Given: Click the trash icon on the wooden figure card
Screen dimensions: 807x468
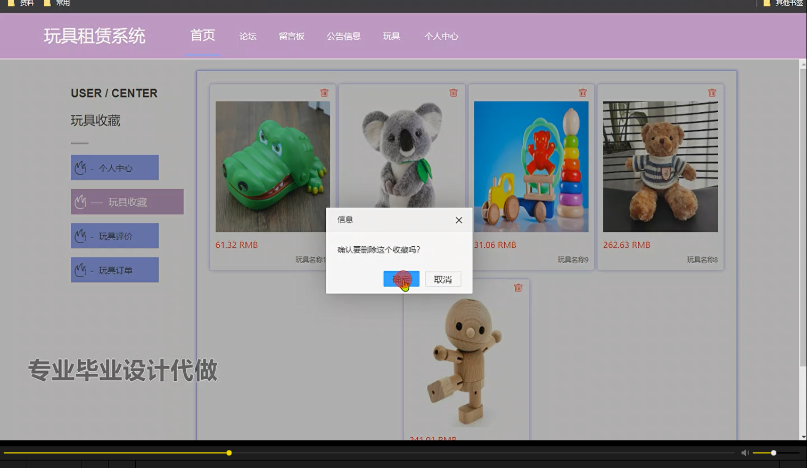Looking at the screenshot, I should tap(518, 288).
